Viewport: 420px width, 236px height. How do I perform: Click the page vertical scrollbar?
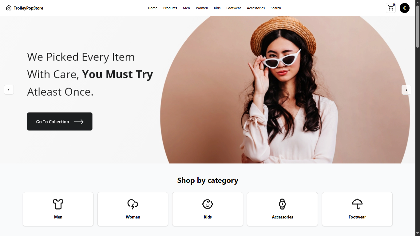tap(418, 118)
